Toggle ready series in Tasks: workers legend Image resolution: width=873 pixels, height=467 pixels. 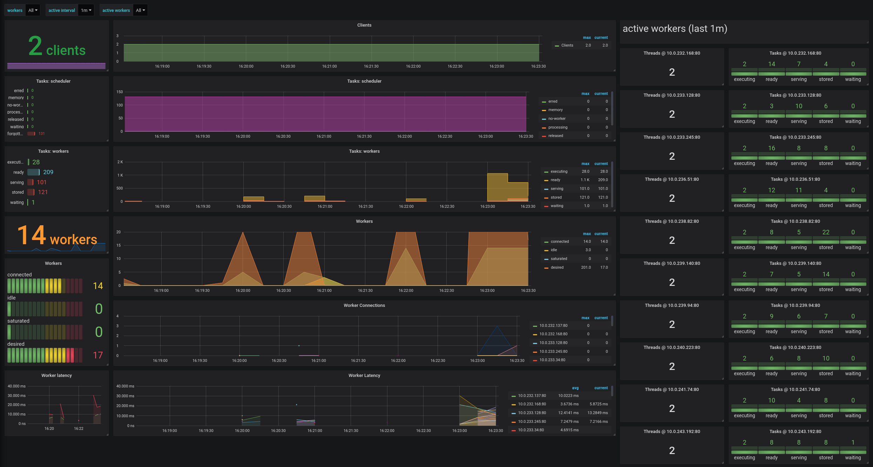click(x=555, y=180)
